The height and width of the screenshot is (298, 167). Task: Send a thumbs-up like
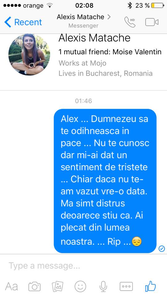(x=150, y=286)
